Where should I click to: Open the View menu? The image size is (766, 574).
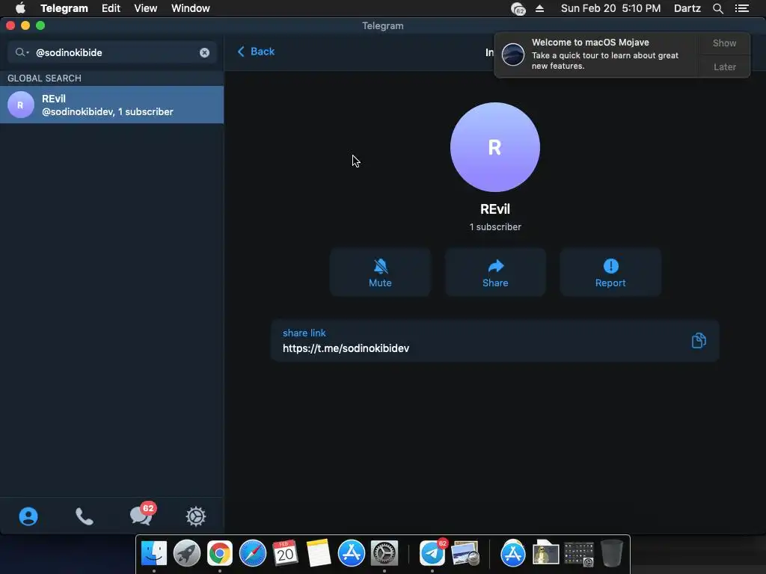point(146,8)
